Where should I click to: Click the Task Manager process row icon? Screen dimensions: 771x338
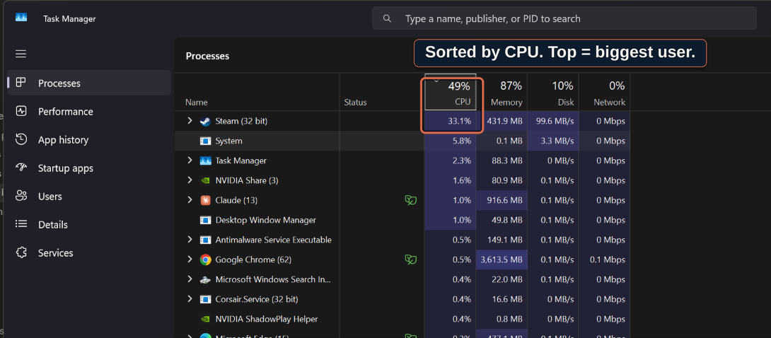pyautogui.click(x=206, y=161)
